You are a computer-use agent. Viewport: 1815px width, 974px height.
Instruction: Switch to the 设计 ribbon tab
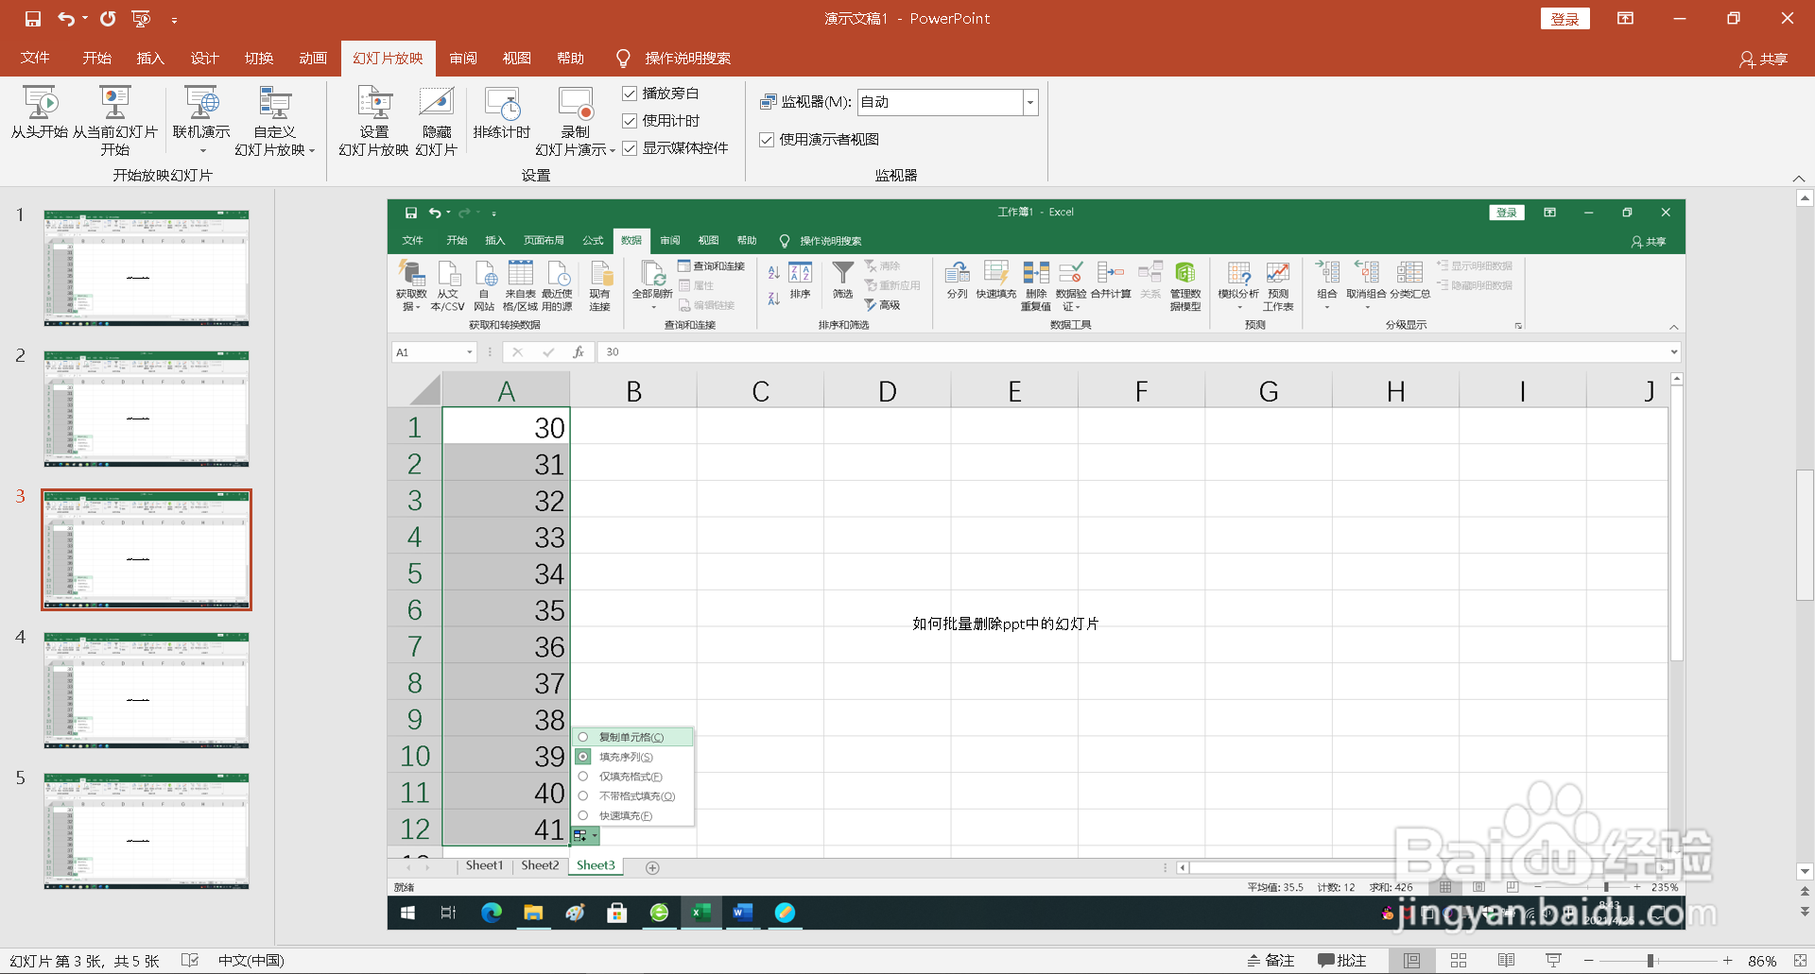point(204,59)
